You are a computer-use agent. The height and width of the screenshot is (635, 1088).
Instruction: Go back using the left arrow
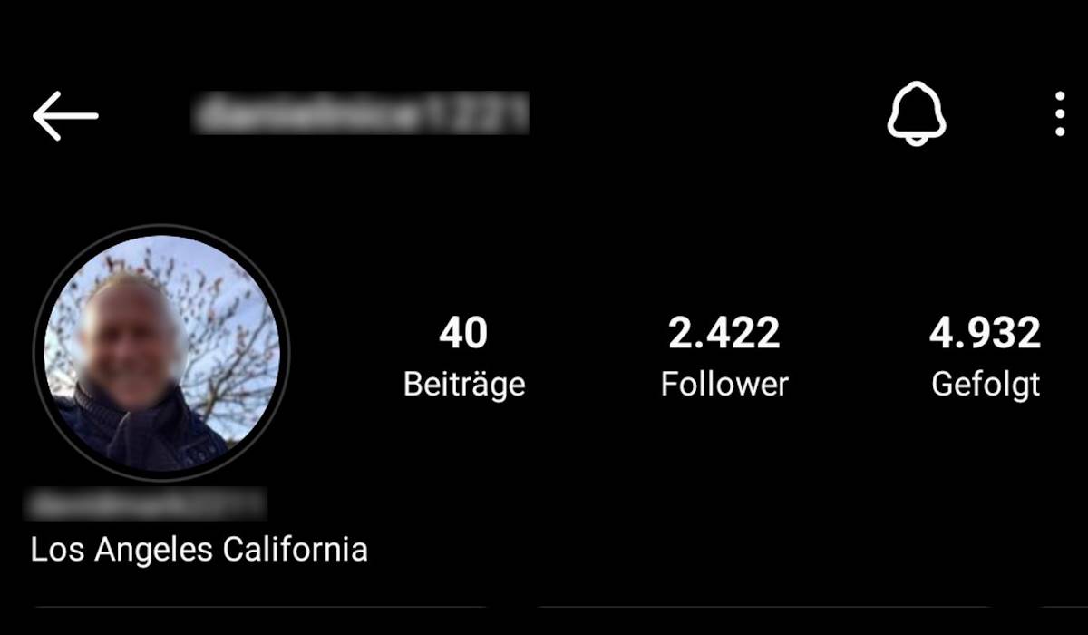coord(65,115)
